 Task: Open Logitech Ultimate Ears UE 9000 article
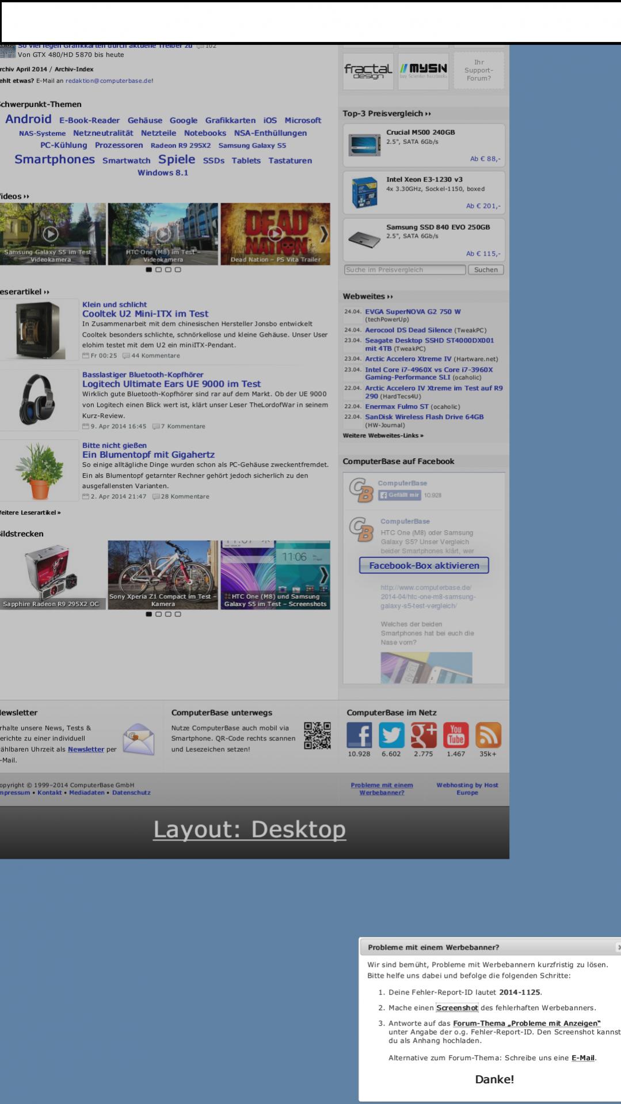(172, 384)
